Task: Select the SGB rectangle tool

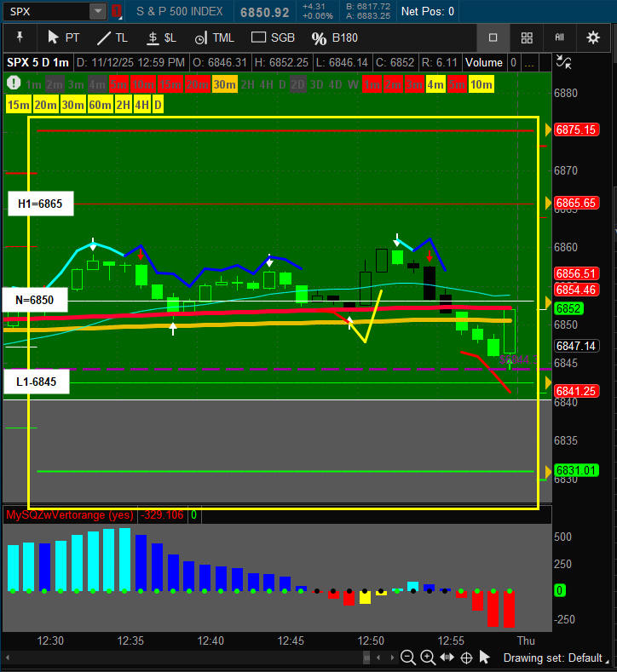Action: (x=273, y=37)
